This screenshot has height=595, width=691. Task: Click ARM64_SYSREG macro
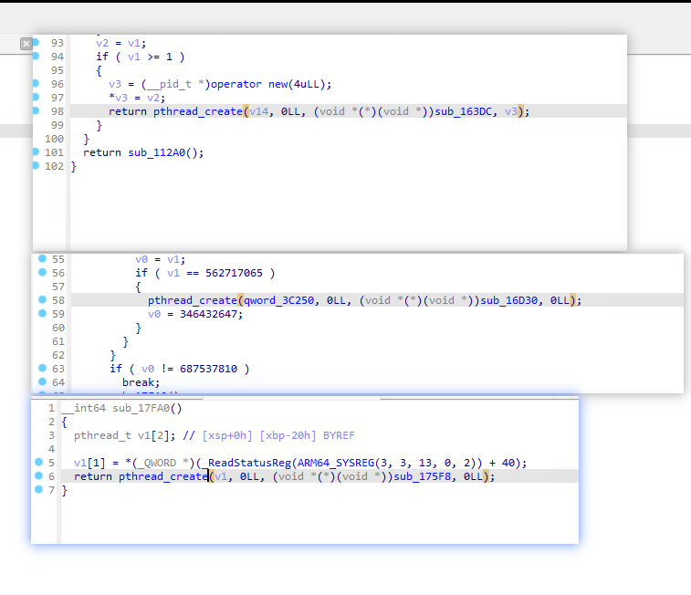pos(336,463)
